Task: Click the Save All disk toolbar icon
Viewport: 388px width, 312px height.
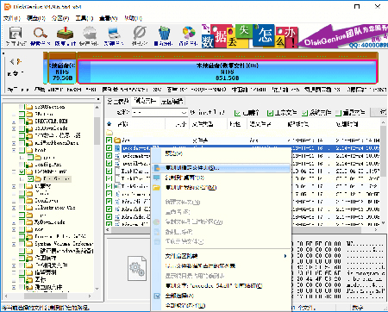Action: click(16, 34)
